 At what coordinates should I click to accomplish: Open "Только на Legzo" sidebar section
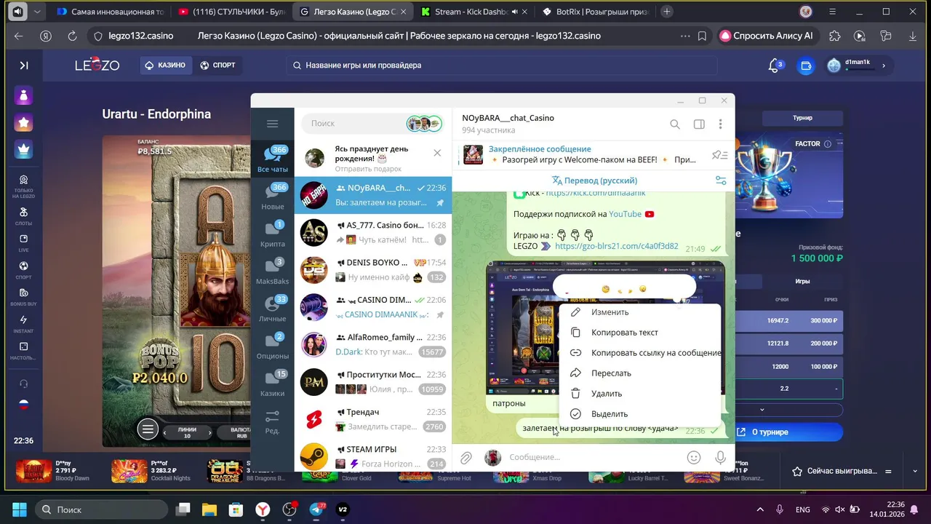click(23, 186)
